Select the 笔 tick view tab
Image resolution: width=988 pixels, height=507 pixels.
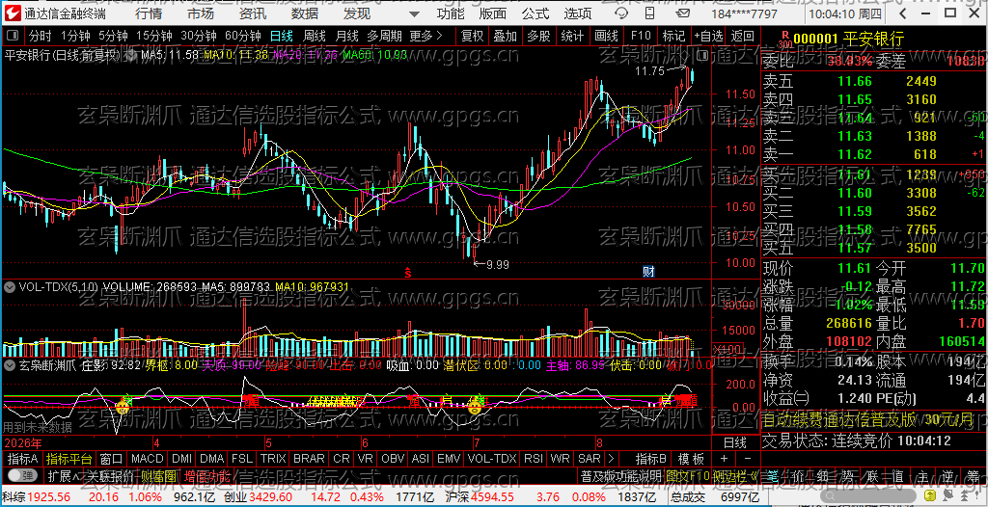click(x=775, y=475)
